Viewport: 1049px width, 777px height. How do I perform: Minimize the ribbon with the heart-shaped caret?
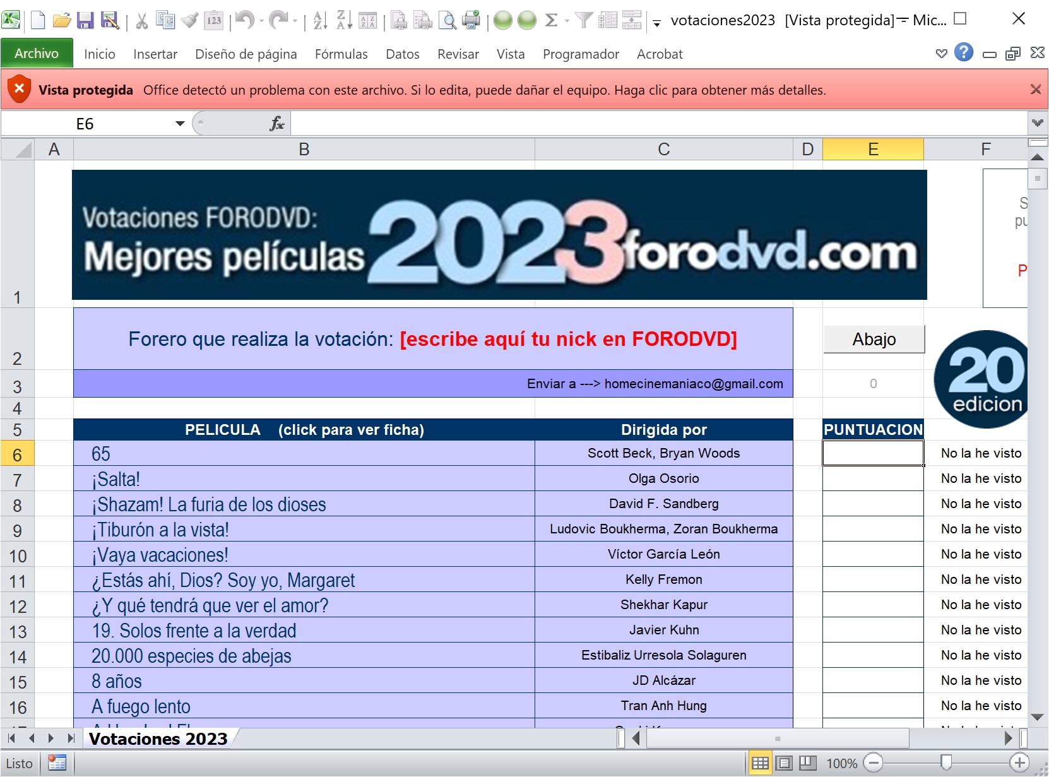pos(941,54)
